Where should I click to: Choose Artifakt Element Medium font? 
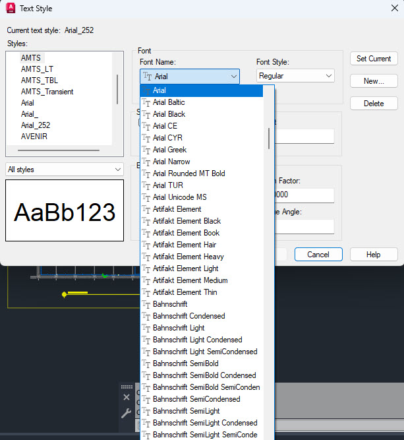click(202, 280)
